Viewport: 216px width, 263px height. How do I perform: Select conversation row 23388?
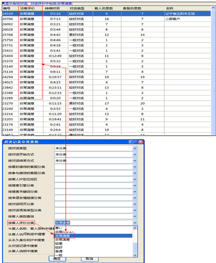click(x=106, y=93)
